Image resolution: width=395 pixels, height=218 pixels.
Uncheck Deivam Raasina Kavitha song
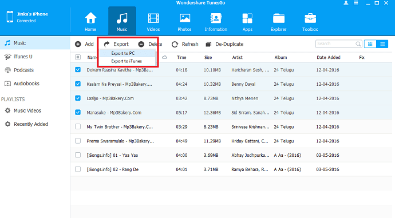pyautogui.click(x=78, y=70)
